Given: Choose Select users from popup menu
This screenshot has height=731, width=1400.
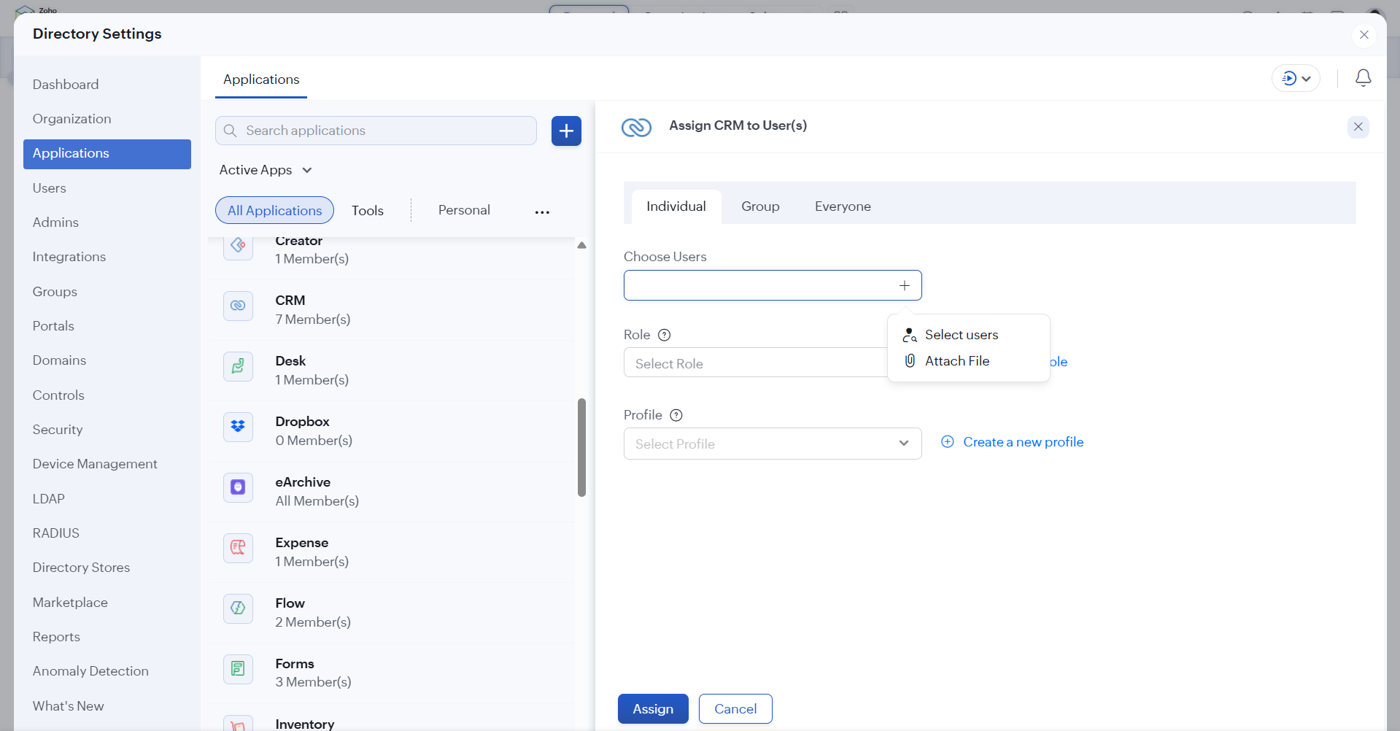Looking at the screenshot, I should (x=961, y=335).
